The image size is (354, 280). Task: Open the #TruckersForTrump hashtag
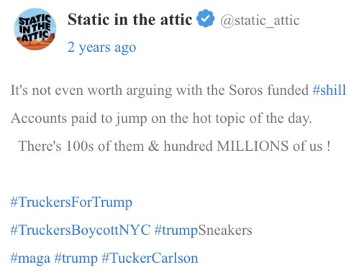click(x=71, y=202)
